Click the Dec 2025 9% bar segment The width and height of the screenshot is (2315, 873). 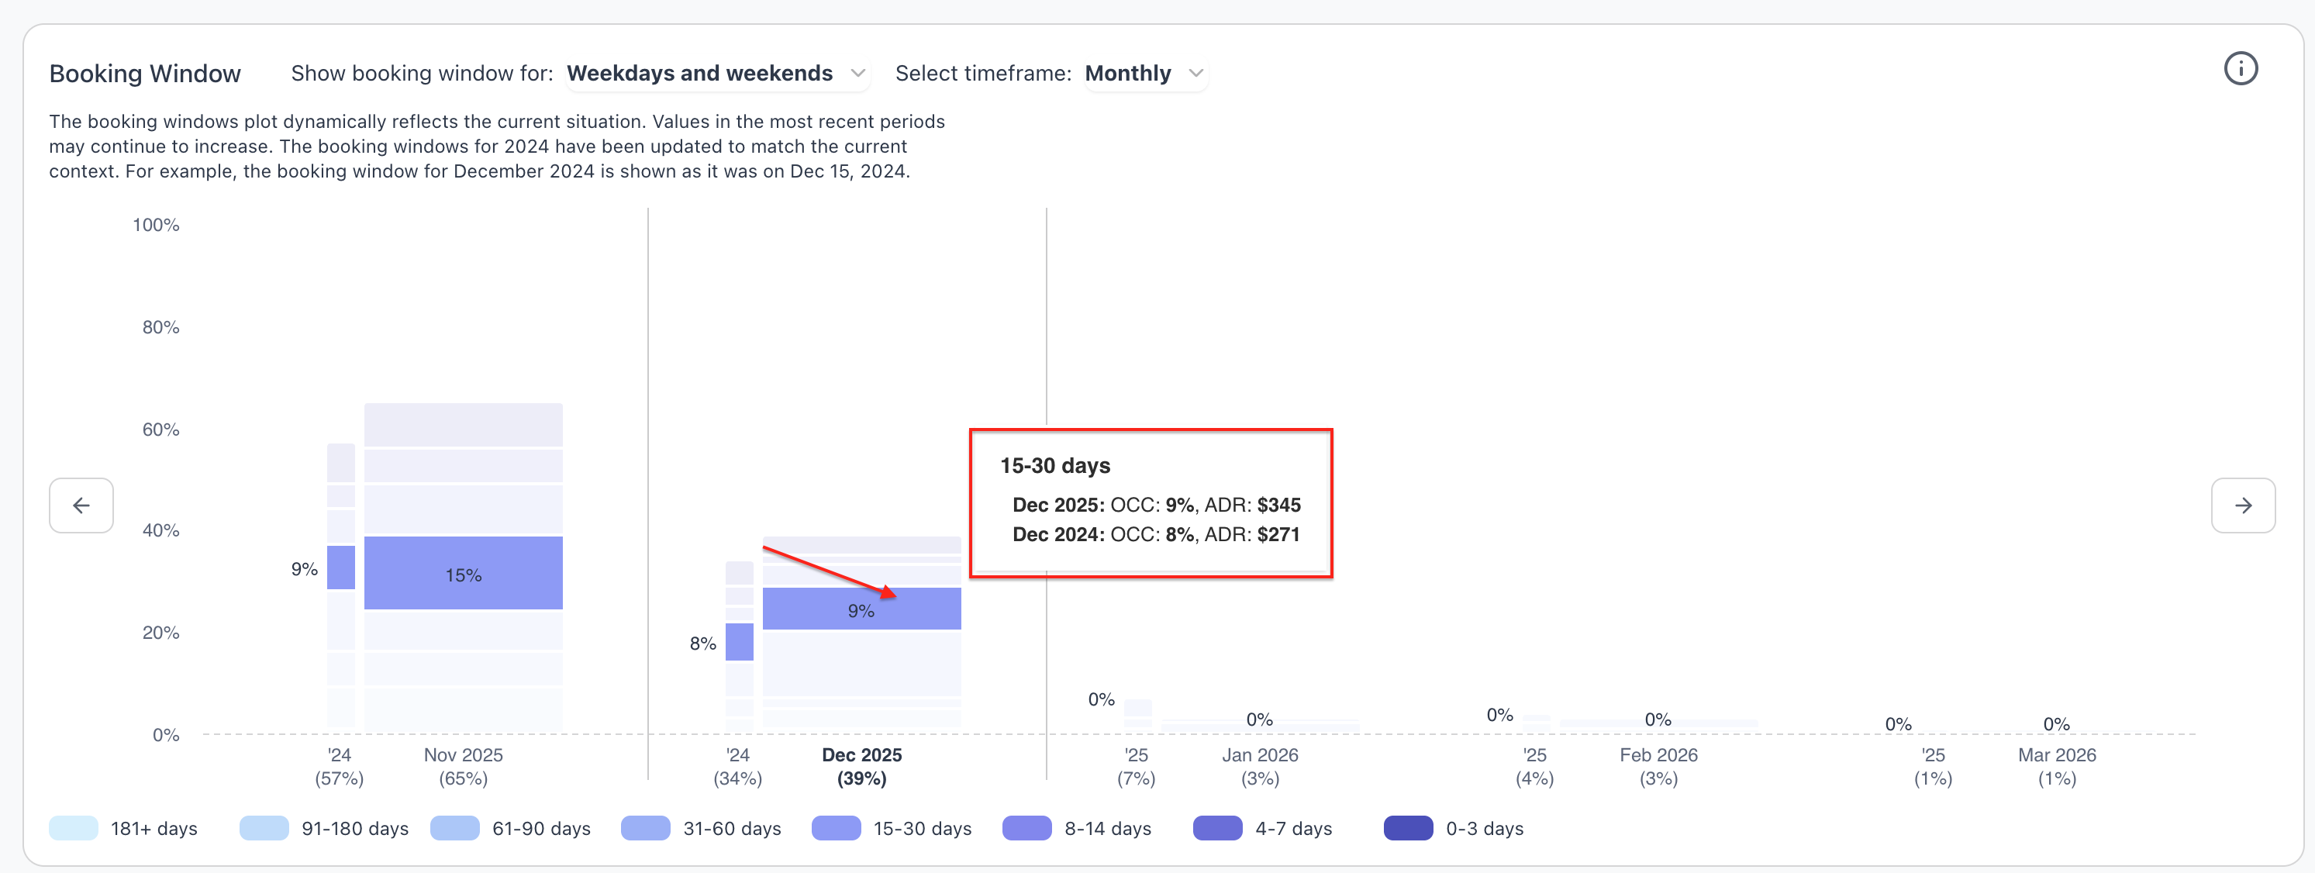pyautogui.click(x=861, y=609)
